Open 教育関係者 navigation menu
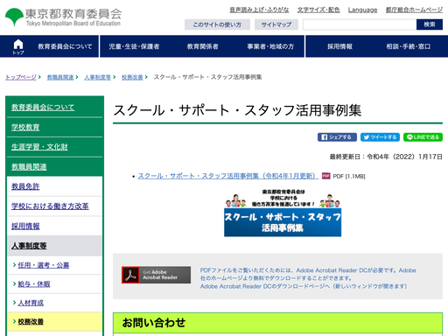 point(203,46)
